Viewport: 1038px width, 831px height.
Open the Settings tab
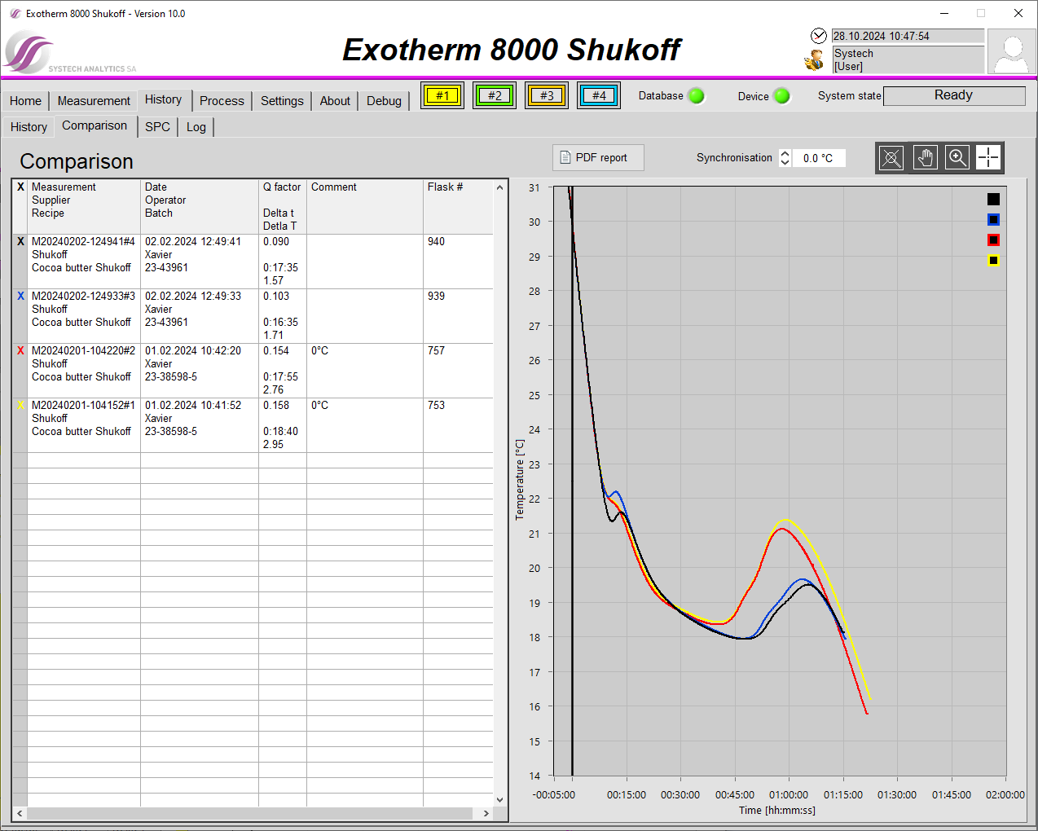[282, 101]
